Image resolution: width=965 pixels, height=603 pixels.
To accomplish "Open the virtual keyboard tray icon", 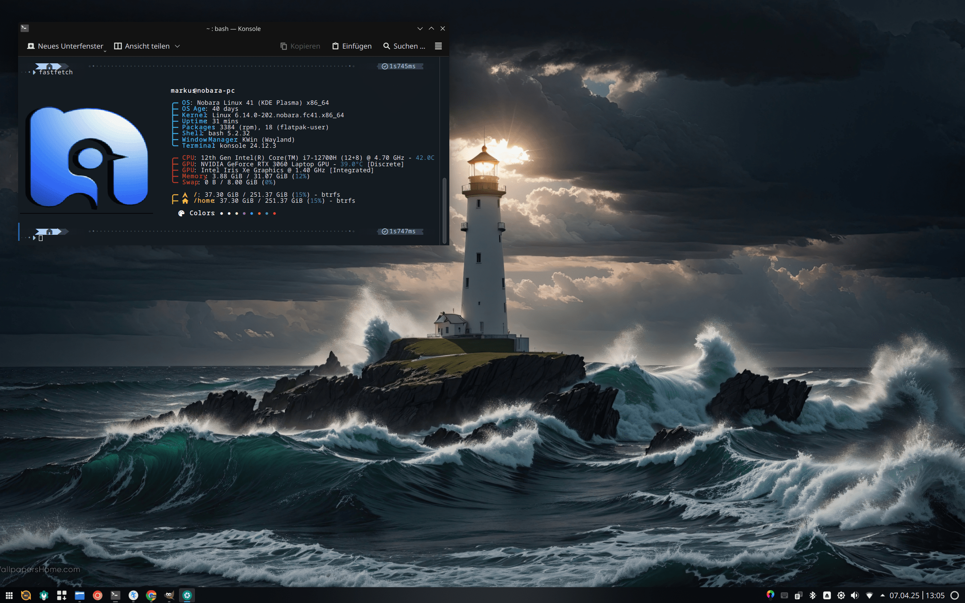I will [x=784, y=595].
